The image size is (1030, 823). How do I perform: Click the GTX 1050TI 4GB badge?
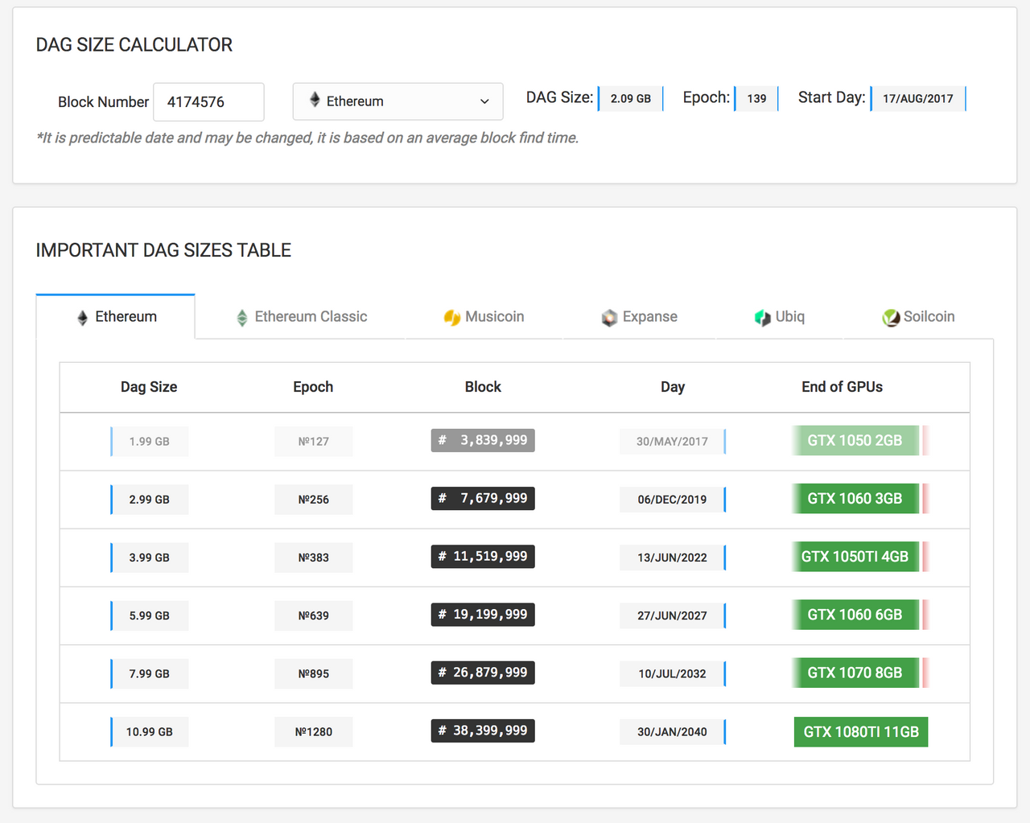click(855, 557)
